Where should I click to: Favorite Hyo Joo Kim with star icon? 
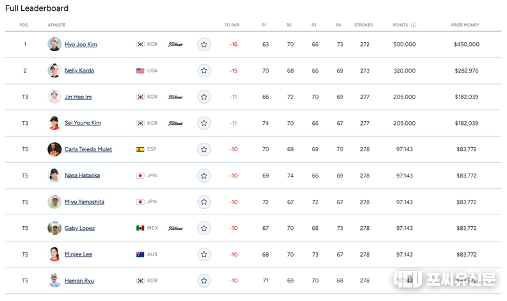[x=204, y=44]
